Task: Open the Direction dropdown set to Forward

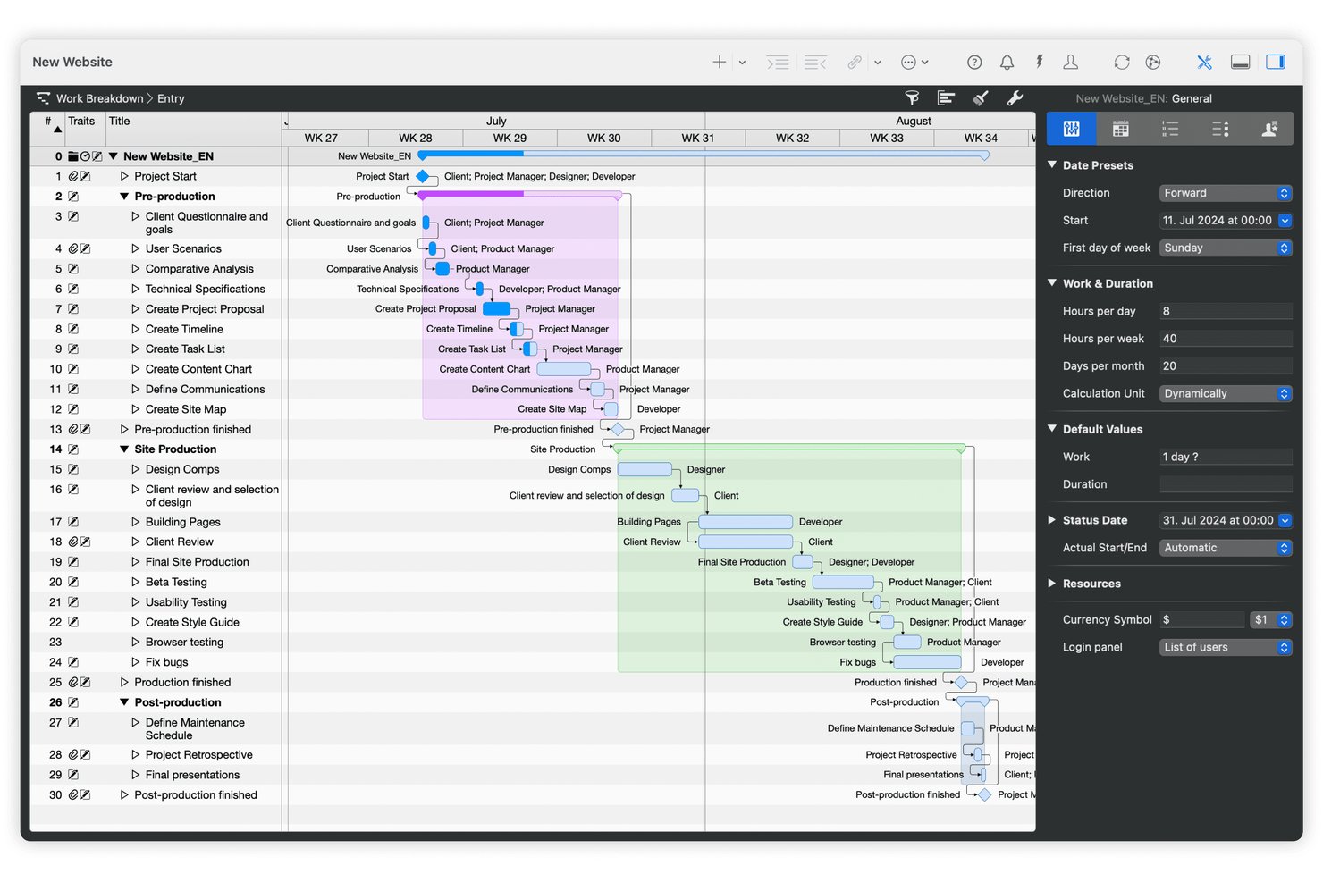Action: [1226, 193]
